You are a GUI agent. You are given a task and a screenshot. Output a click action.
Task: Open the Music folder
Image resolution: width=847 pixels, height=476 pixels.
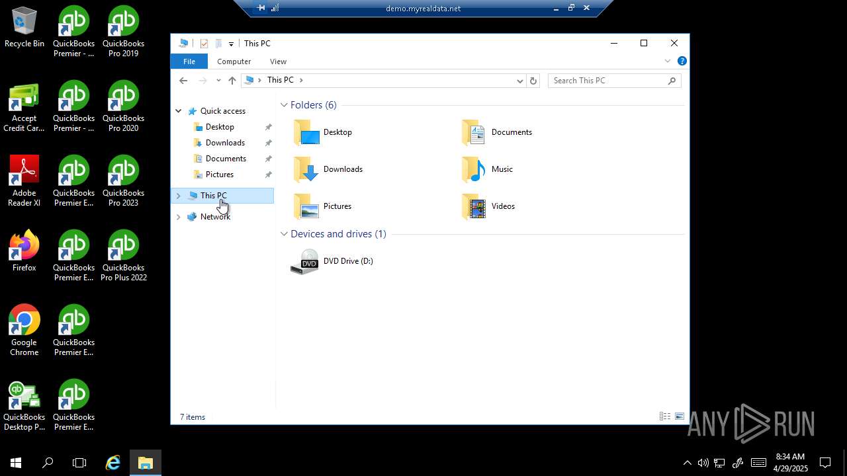[488, 169]
